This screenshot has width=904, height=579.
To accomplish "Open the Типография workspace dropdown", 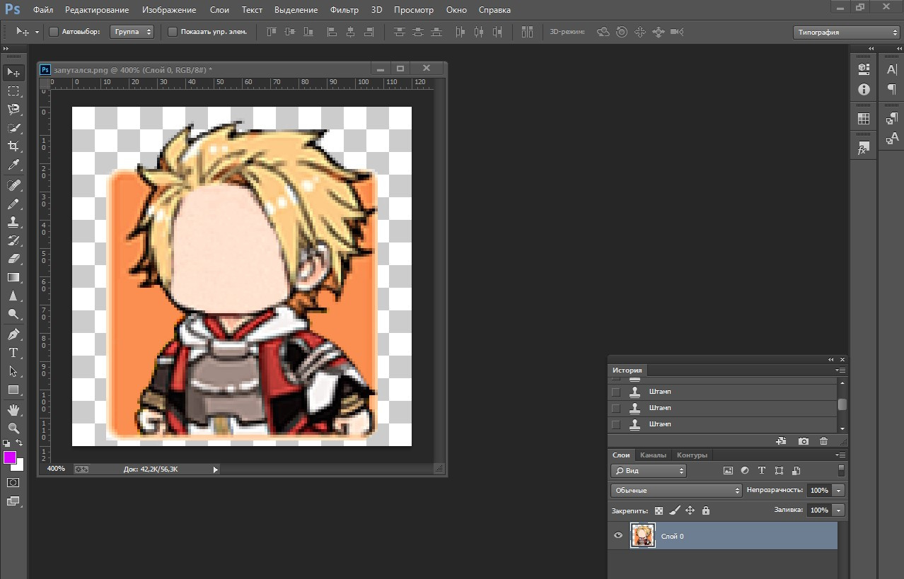I will (x=846, y=33).
